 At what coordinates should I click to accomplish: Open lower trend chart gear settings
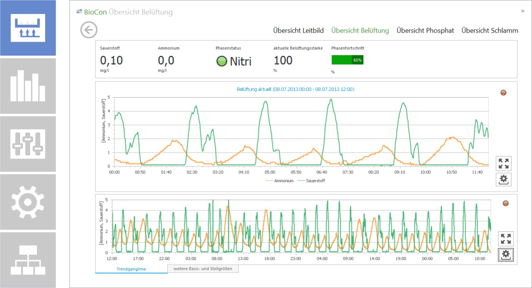point(506,255)
